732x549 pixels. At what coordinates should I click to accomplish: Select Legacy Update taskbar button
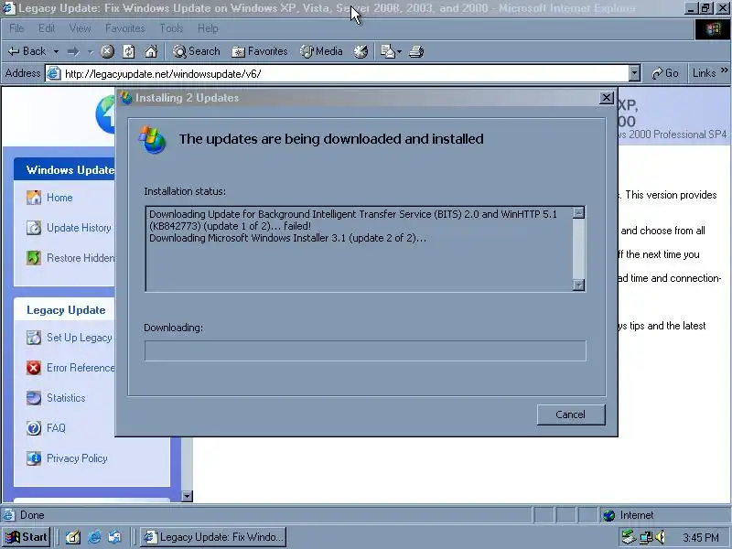213,537
